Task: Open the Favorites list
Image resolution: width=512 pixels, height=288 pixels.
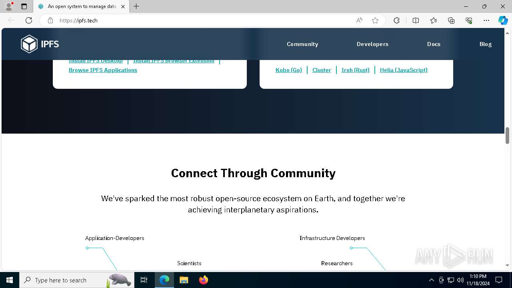Action: pos(434,20)
